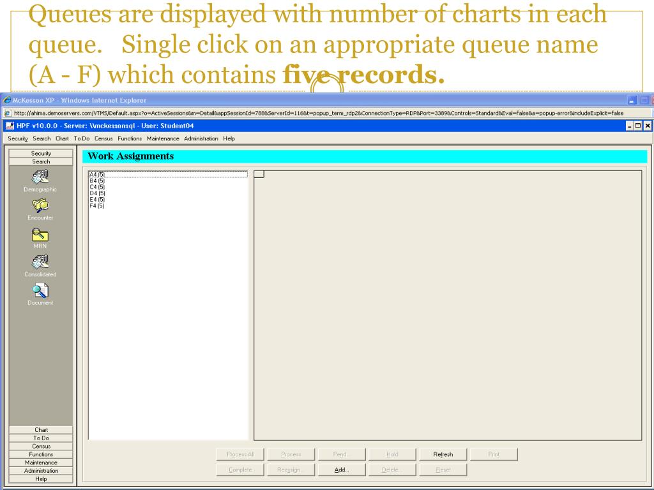The width and height of the screenshot is (654, 490).
Task: Click the Reset button
Action: (443, 470)
